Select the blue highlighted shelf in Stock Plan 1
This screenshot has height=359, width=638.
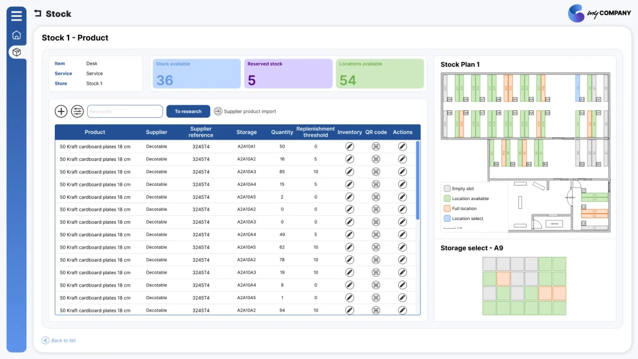pyautogui.click(x=578, y=88)
